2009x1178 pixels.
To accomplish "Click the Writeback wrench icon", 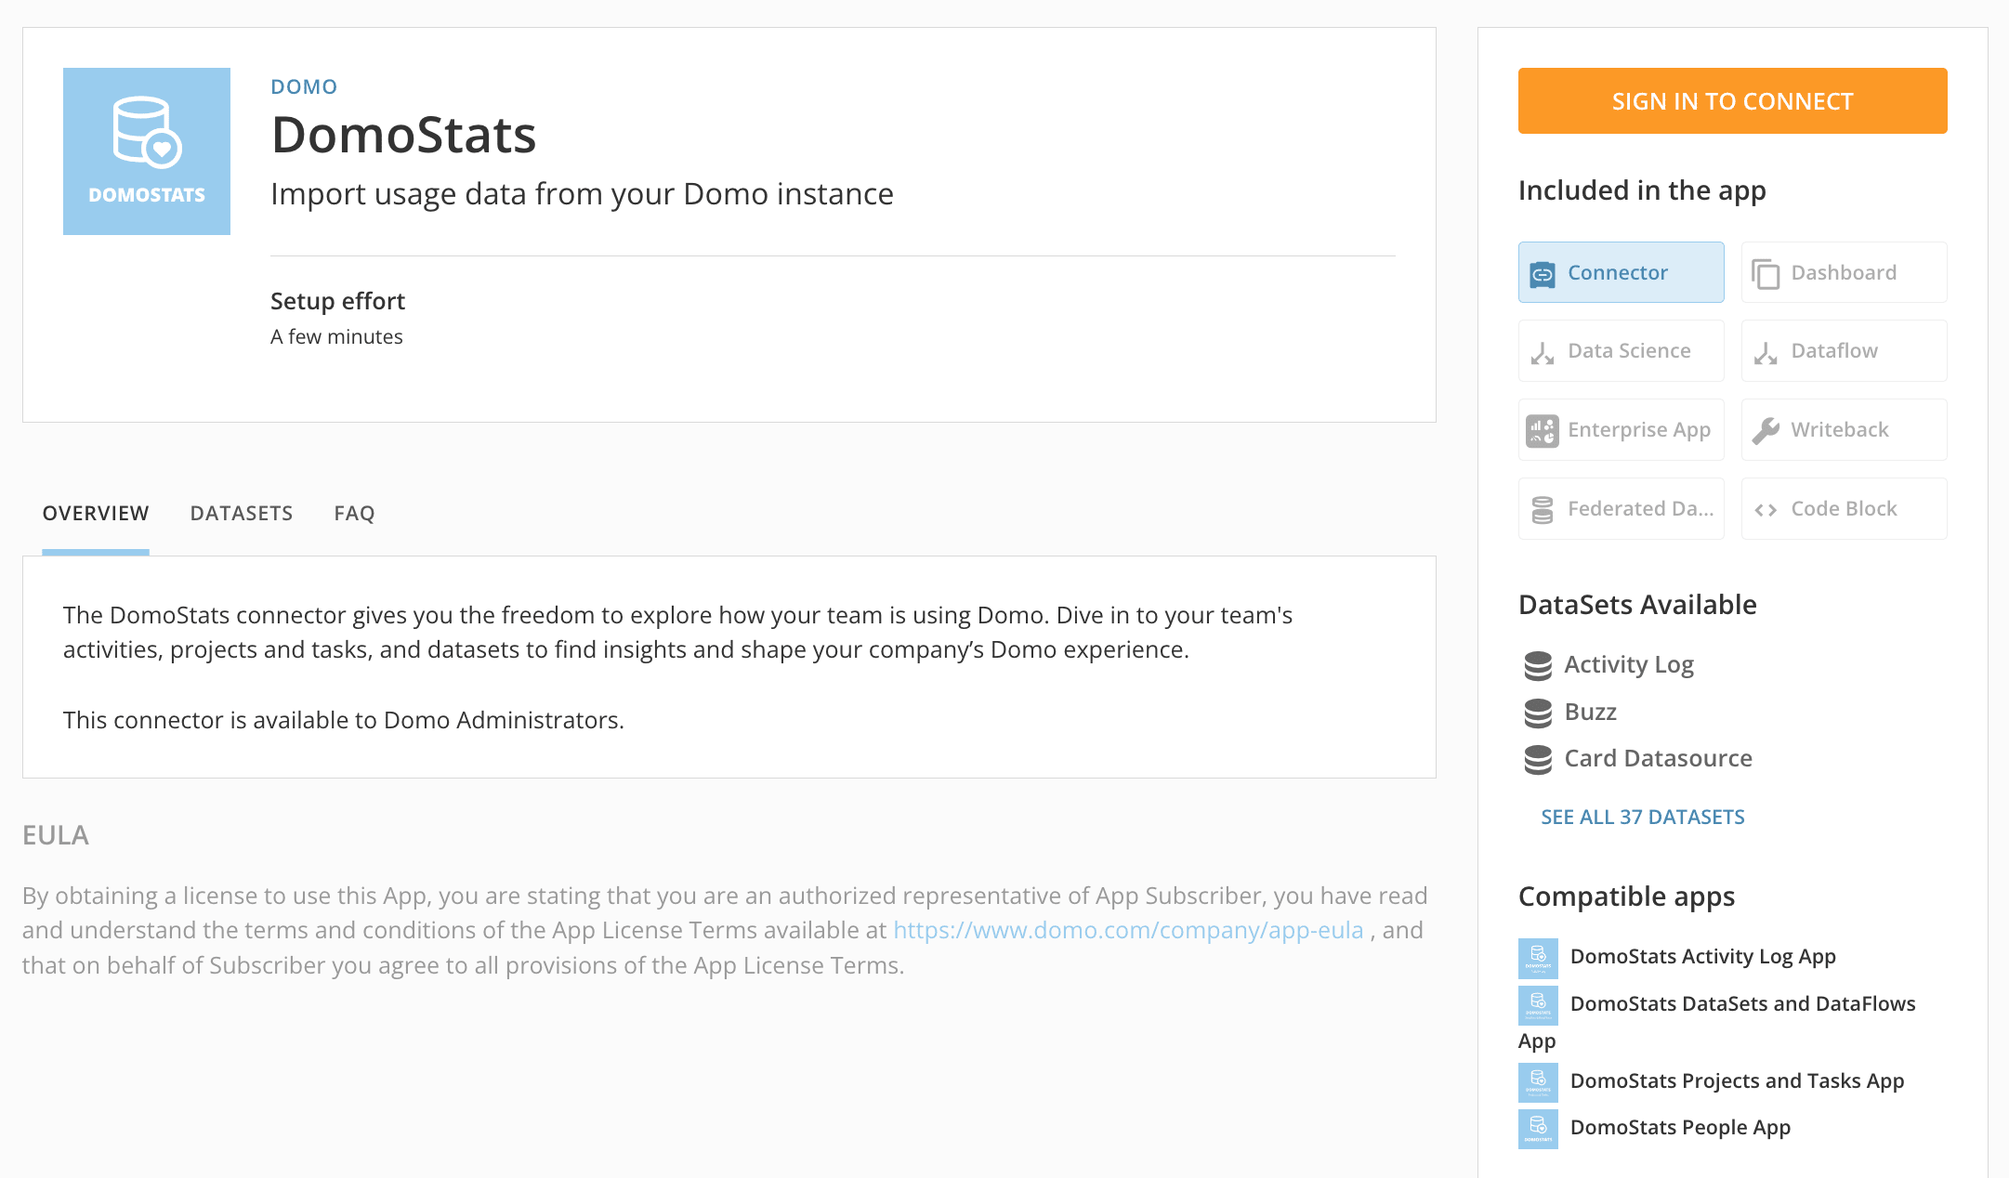I will 1766,431.
